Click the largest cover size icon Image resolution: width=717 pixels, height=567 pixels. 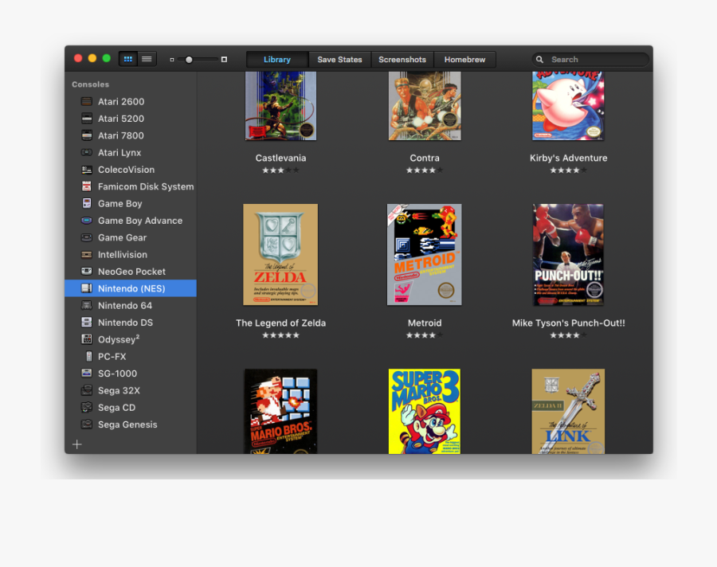pyautogui.click(x=224, y=60)
